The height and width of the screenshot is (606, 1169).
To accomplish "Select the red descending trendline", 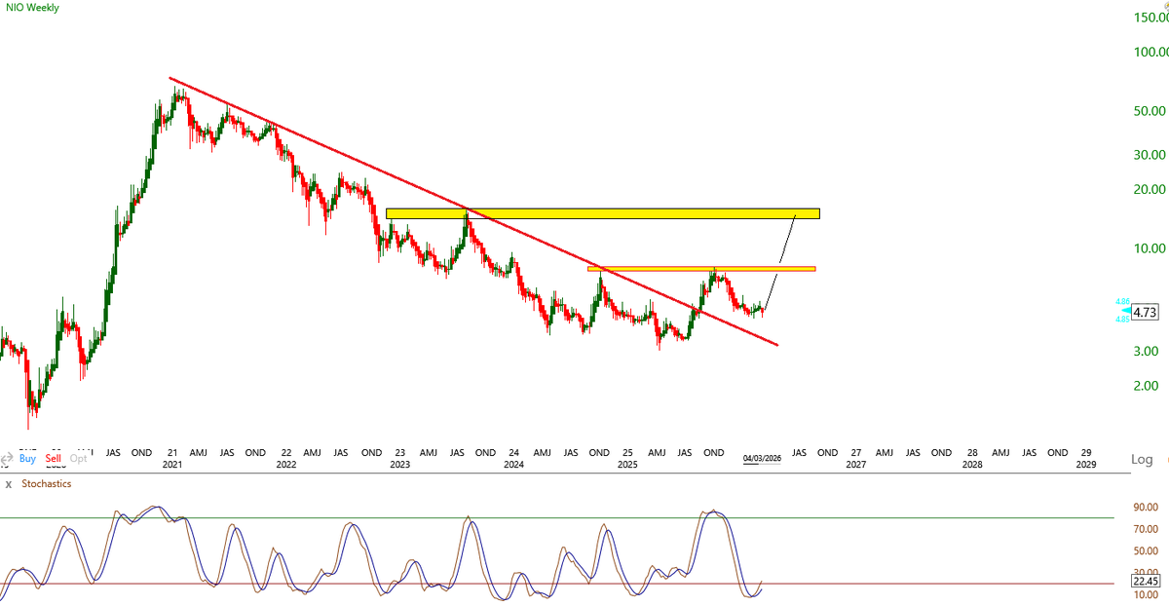I will tap(473, 211).
